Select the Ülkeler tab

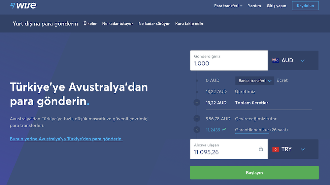tap(90, 23)
